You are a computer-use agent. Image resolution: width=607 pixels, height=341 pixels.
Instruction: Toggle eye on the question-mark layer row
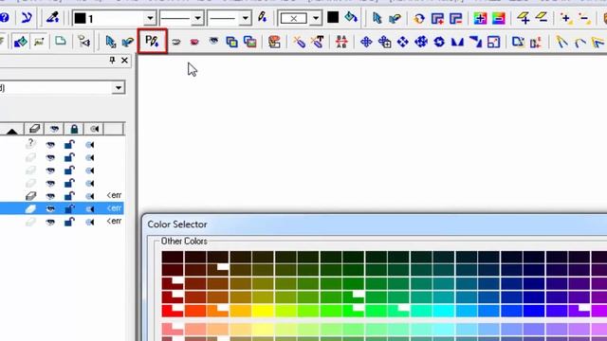point(50,145)
